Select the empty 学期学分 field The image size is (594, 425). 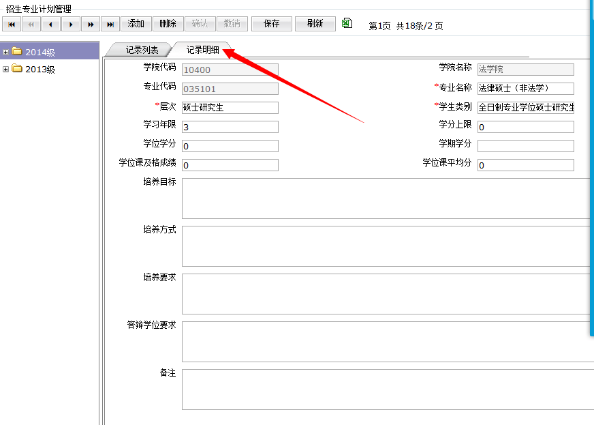tap(525, 146)
